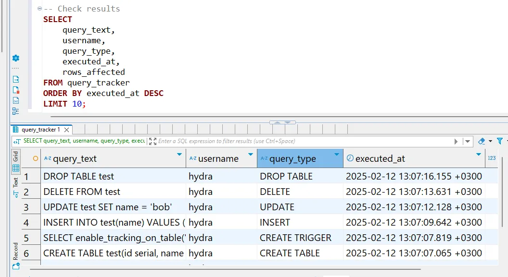
Task: Select the 13:07:09.642 executed_at cell
Action: coord(414,222)
